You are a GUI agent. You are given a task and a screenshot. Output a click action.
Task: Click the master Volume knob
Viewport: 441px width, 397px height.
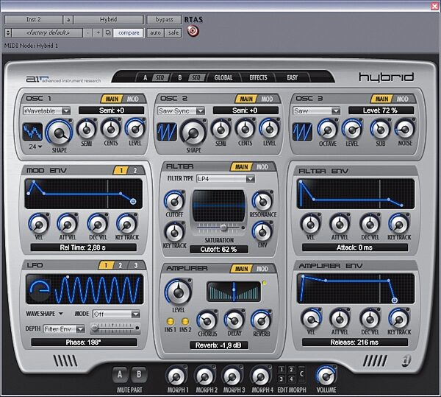point(326,376)
